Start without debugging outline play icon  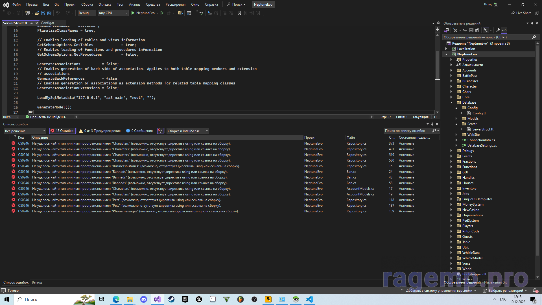click(x=162, y=13)
